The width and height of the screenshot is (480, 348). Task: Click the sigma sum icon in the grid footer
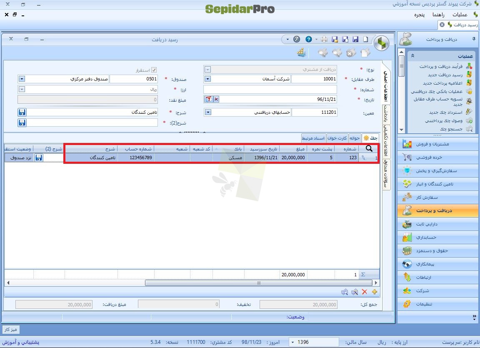pyautogui.click(x=363, y=275)
